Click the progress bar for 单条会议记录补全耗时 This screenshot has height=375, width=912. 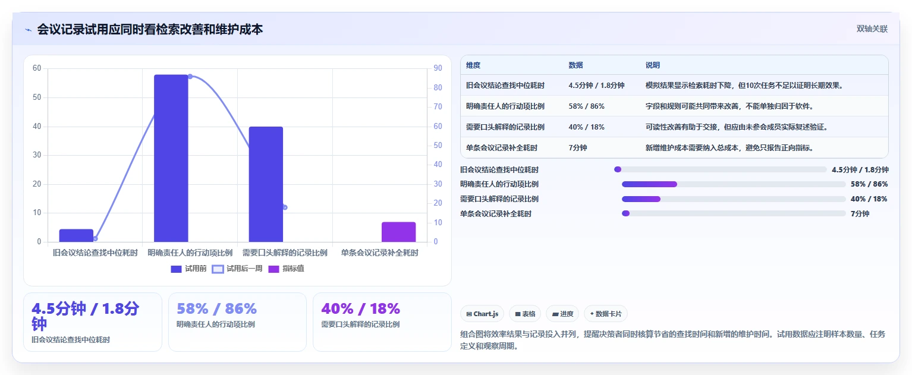coord(734,213)
